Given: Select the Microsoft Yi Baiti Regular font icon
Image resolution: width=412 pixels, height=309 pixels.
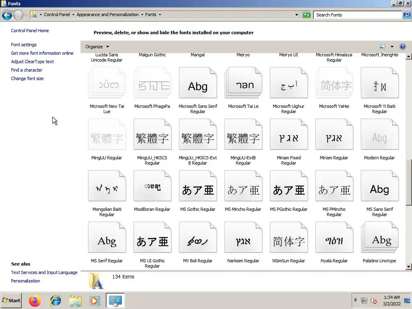Looking at the screenshot, I should click(x=380, y=83).
